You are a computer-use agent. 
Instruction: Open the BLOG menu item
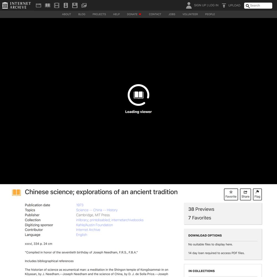pyautogui.click(x=82, y=14)
